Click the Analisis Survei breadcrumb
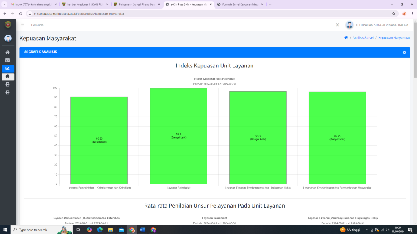Screen dimensions: 417x234 click(363, 38)
